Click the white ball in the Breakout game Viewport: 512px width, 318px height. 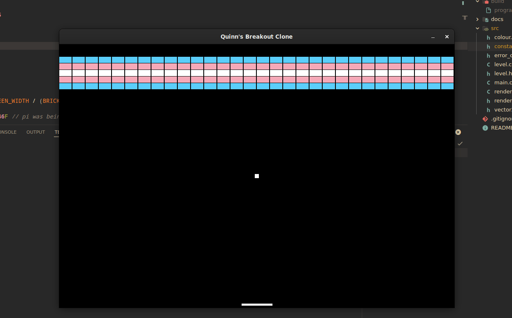(x=257, y=176)
